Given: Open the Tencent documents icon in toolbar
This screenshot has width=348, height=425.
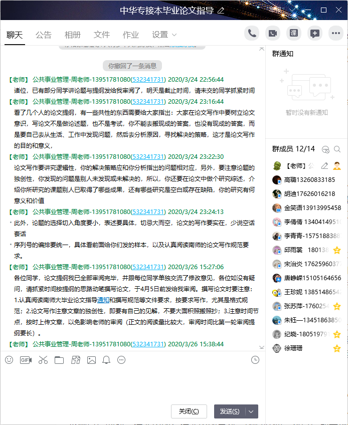Looking at the screenshot, I should [x=76, y=360].
